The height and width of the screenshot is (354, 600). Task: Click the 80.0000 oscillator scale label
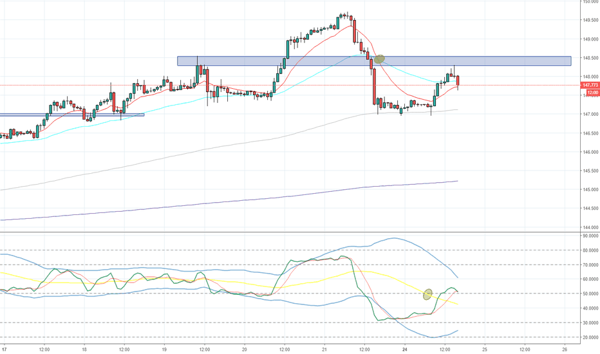click(590, 250)
